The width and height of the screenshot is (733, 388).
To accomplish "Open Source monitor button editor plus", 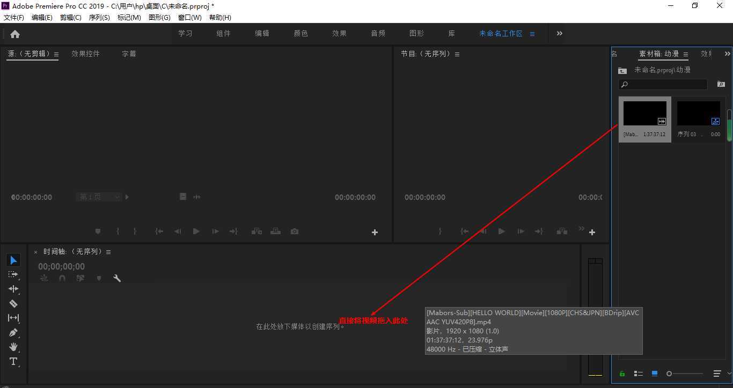I will [375, 232].
